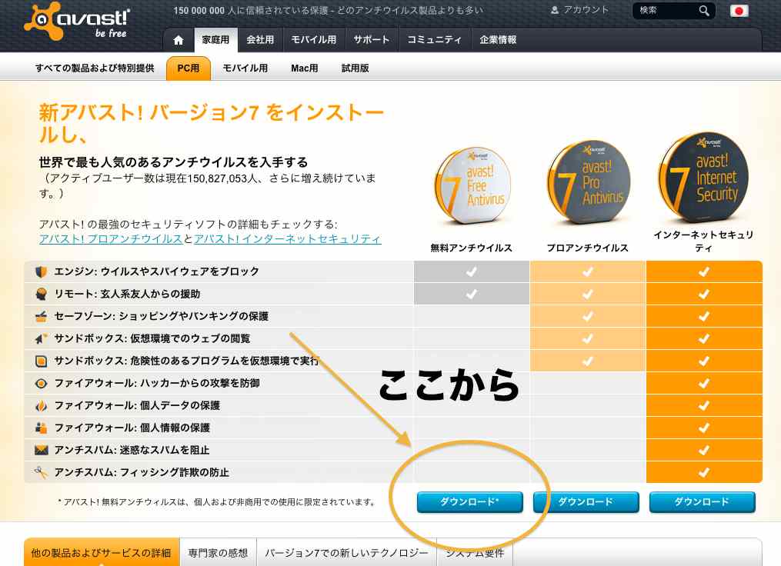781x566 pixels.
Task: Click the magnifying glass search icon
Action: (x=704, y=11)
